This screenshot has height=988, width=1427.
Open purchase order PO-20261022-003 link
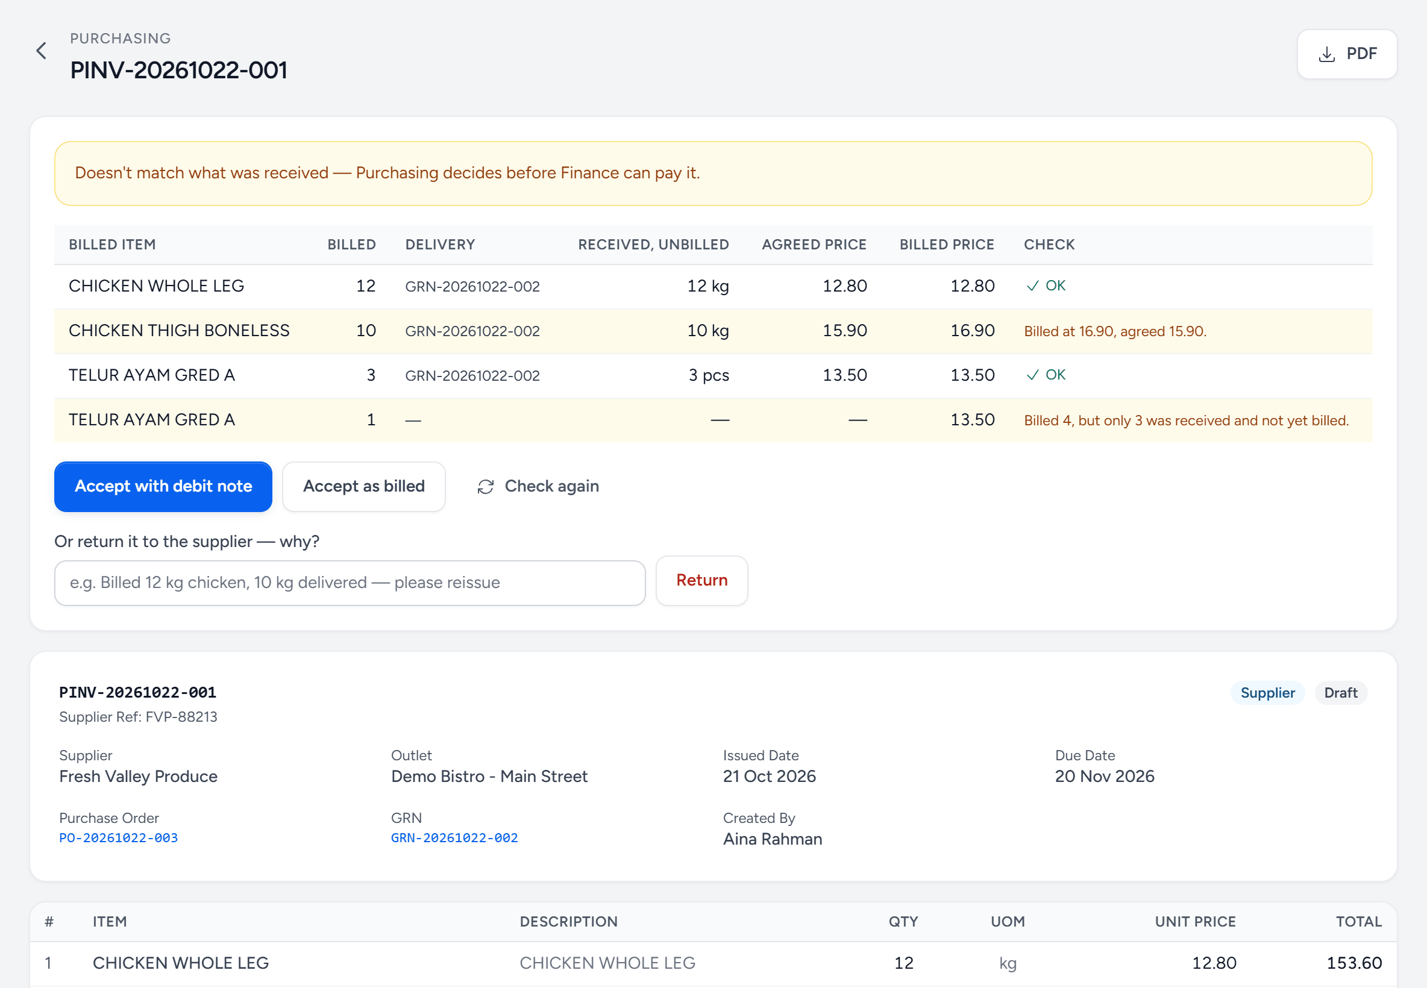pyautogui.click(x=118, y=838)
